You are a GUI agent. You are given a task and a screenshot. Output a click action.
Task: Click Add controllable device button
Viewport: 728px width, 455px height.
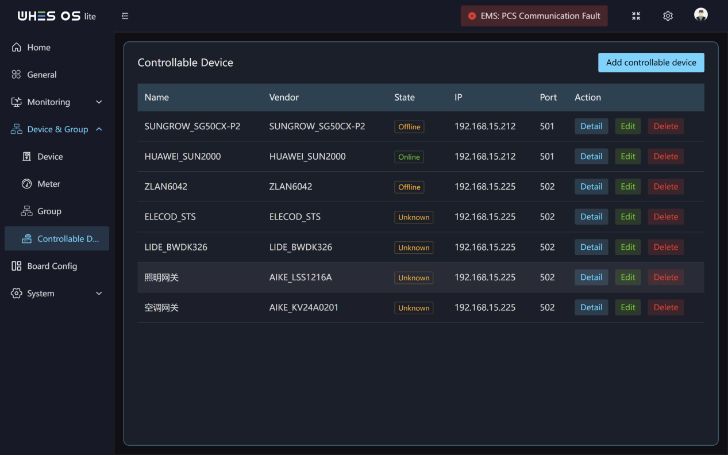tap(651, 63)
